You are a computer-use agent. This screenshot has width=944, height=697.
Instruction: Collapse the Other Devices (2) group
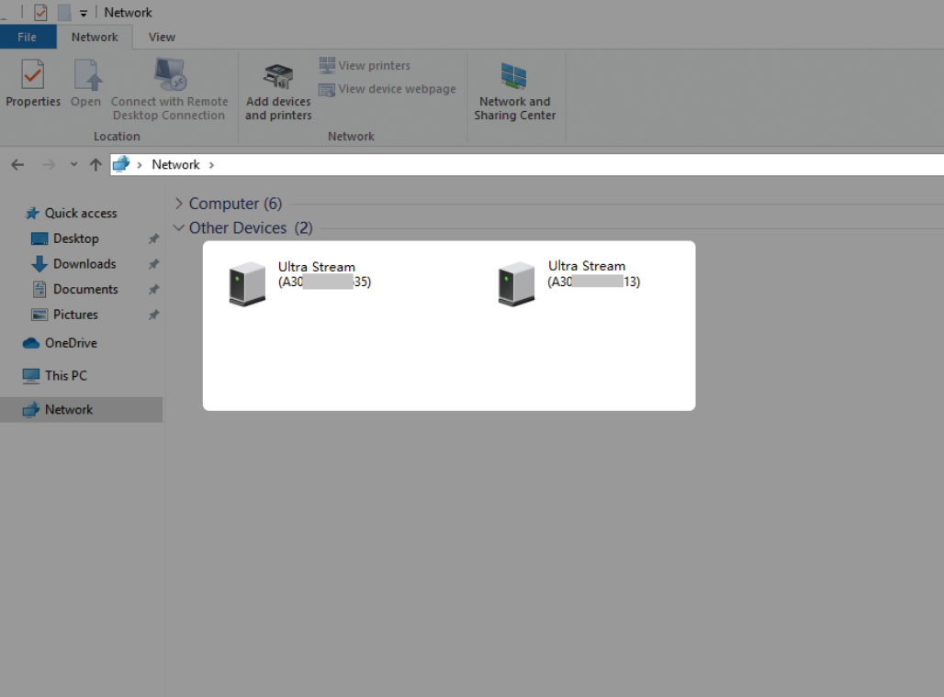[179, 227]
